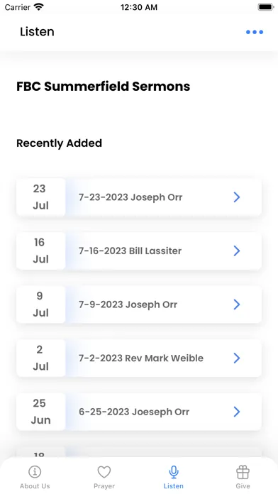Screen dimensions: 278x494
Task: Tap the 23 Jul date tile
Action: click(40, 197)
